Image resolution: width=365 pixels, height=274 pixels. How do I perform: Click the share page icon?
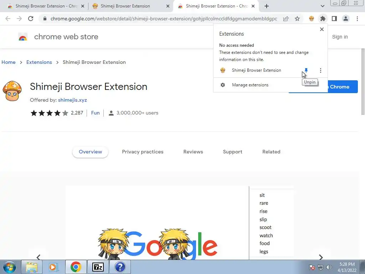(286, 19)
